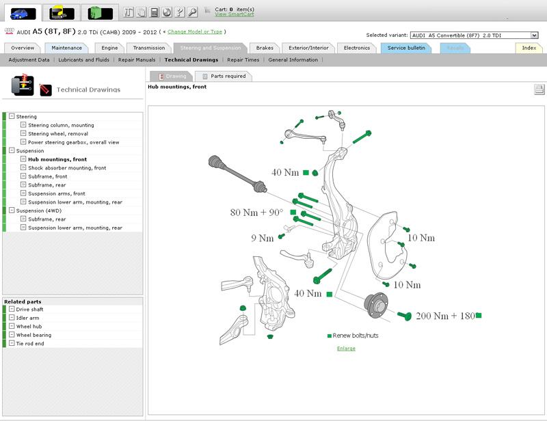Click the print icon above the drawing

click(x=539, y=90)
